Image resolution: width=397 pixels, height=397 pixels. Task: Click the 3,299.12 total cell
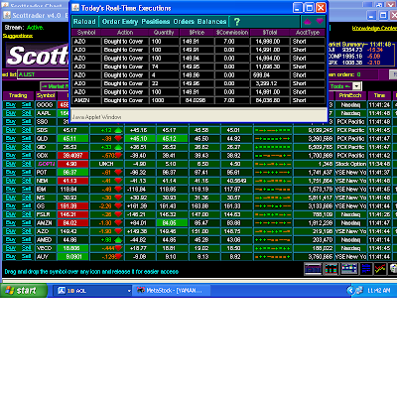coord(269,83)
